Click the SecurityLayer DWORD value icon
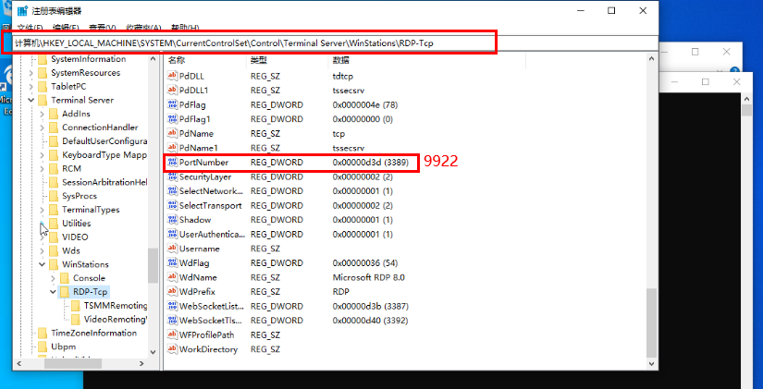This screenshot has width=763, height=389. [171, 176]
